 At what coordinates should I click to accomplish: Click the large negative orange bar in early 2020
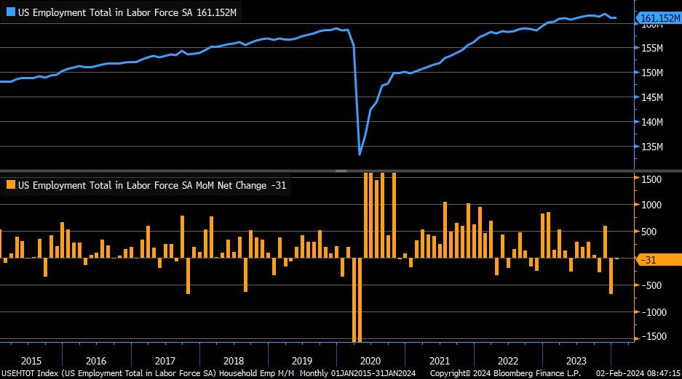[357, 301]
